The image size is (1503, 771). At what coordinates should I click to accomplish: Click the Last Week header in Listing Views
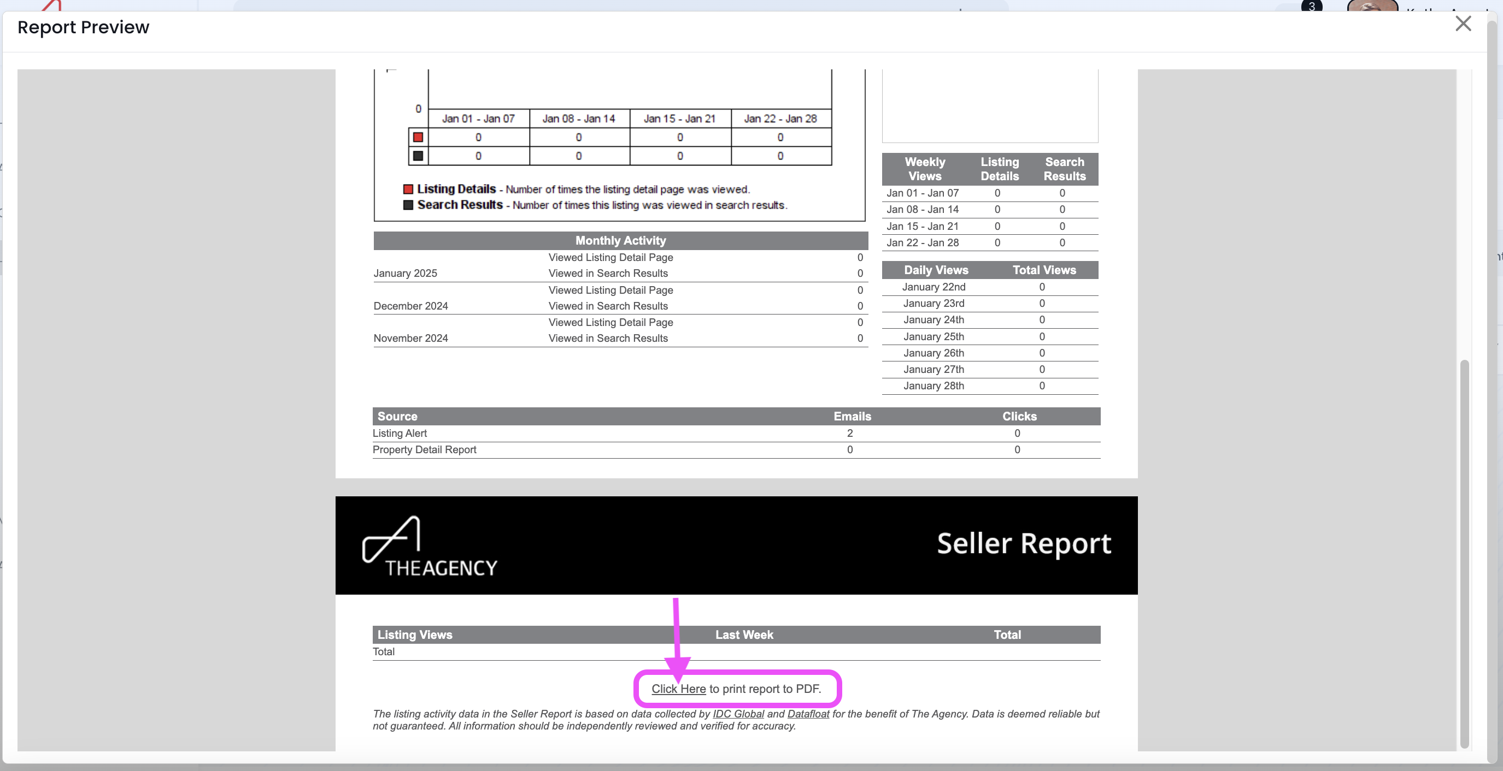(744, 635)
